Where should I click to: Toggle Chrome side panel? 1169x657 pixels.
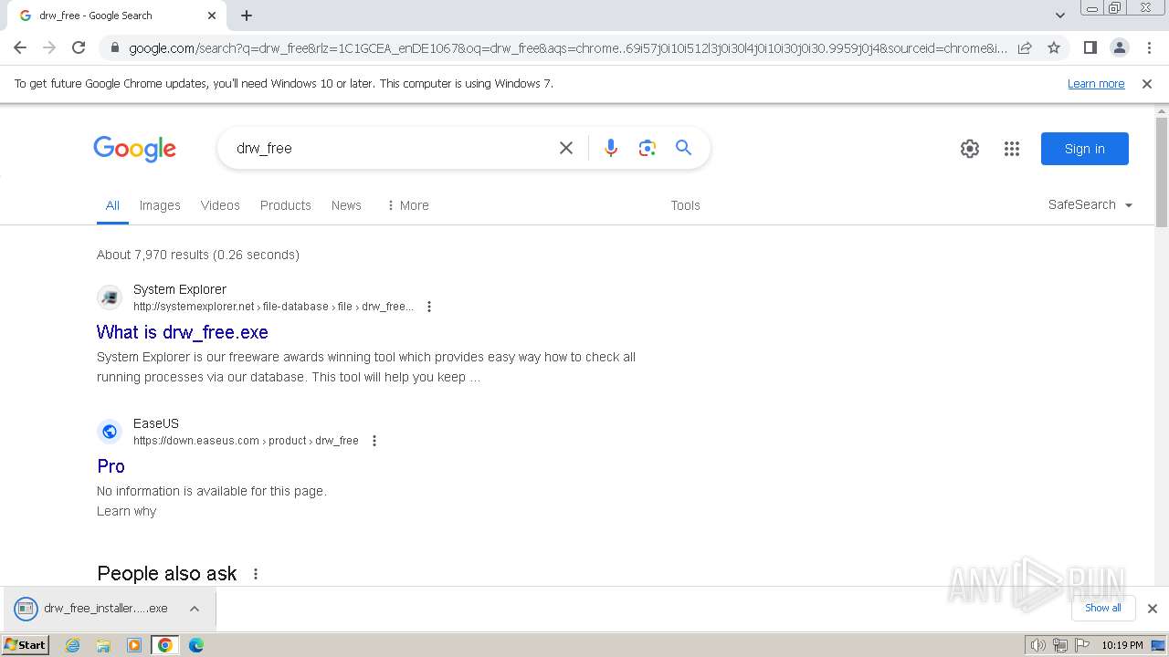(x=1090, y=47)
